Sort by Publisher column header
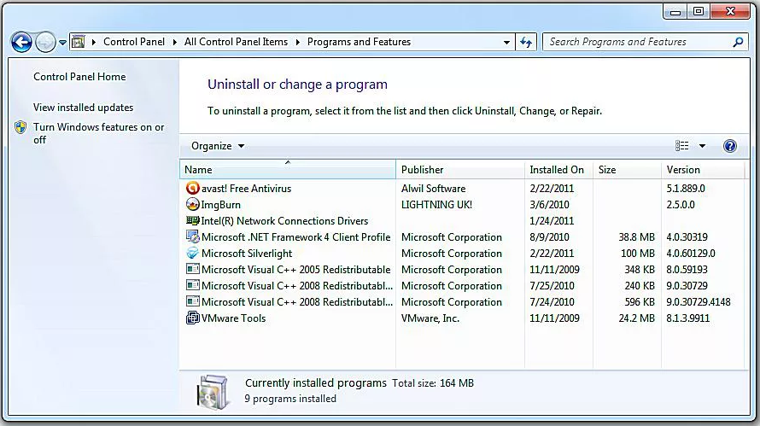The width and height of the screenshot is (760, 426). pyautogui.click(x=460, y=170)
